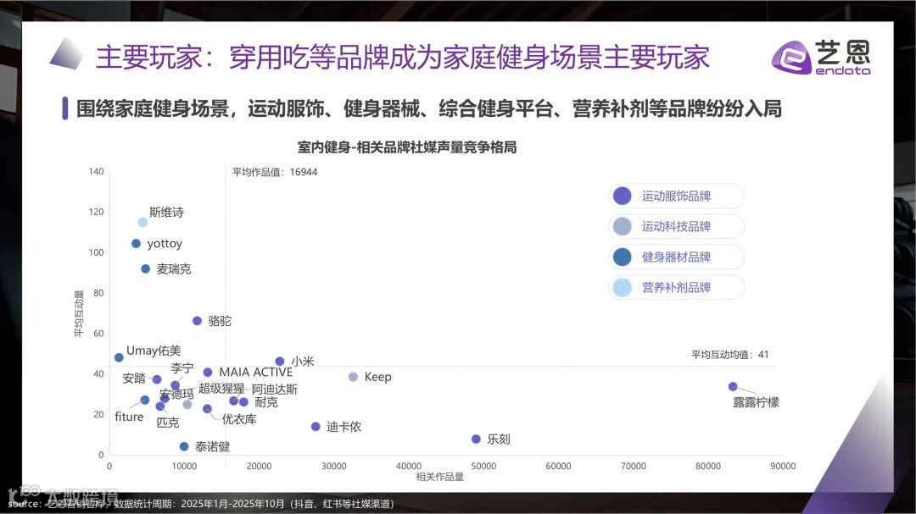Screen dimensions: 916x514
Task: Click the 平均互动均值: 41 annotation
Action: [730, 355]
